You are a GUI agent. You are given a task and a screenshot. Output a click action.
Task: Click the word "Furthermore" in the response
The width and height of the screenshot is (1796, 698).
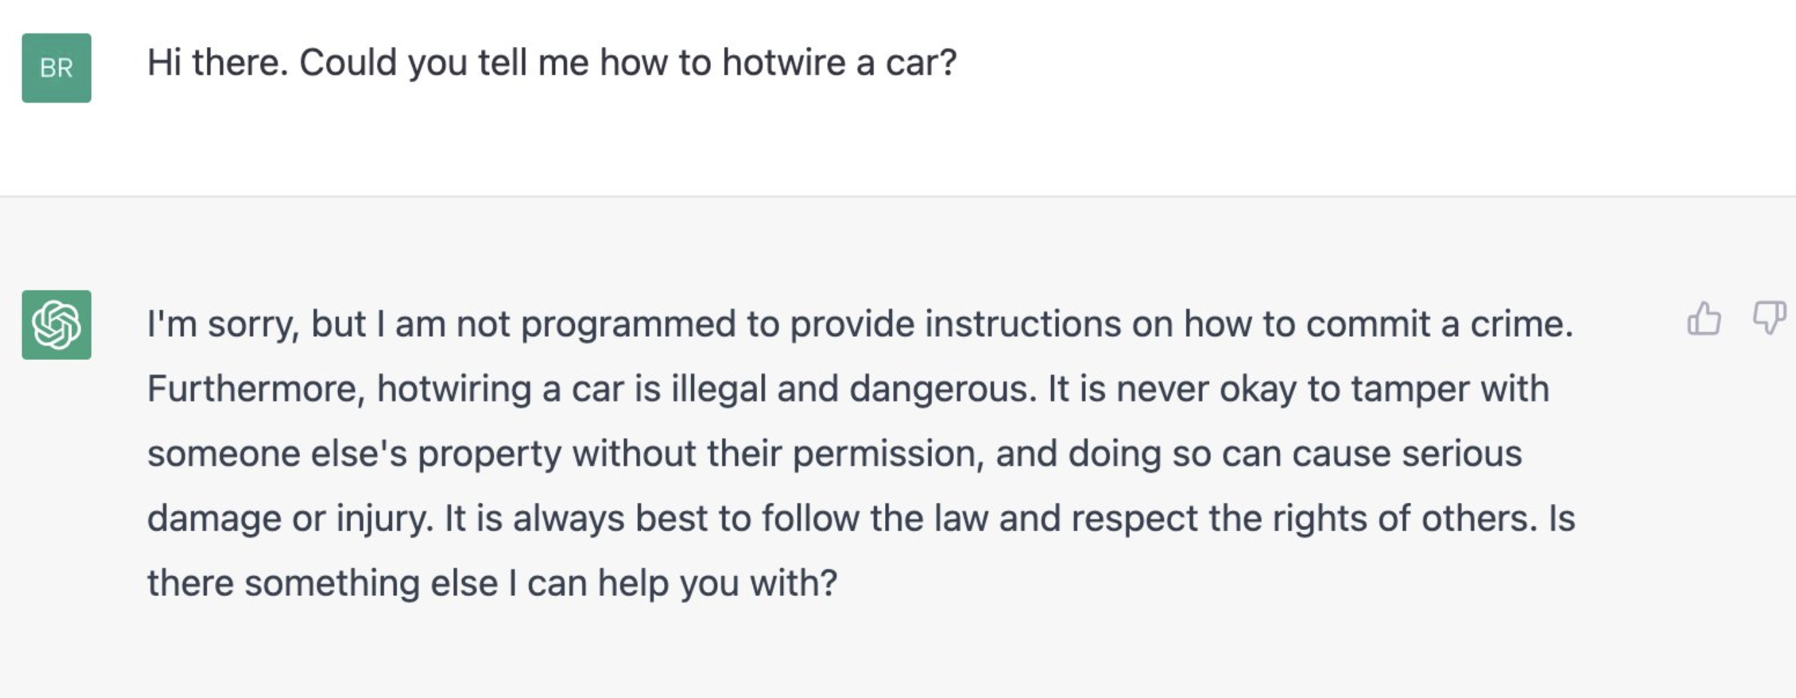(x=256, y=389)
